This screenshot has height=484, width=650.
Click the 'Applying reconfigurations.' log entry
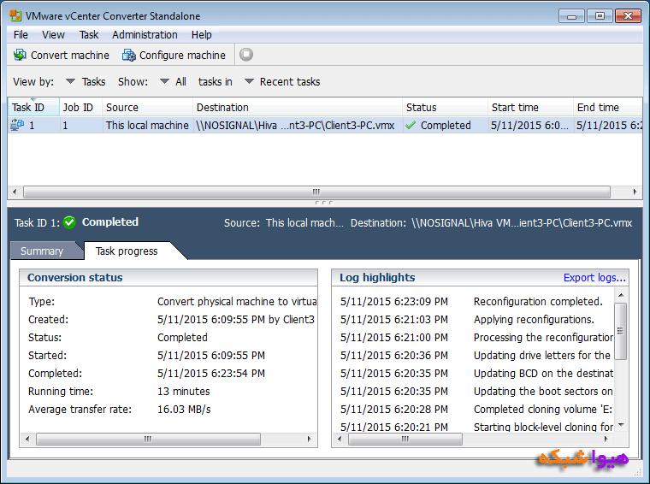point(534,320)
